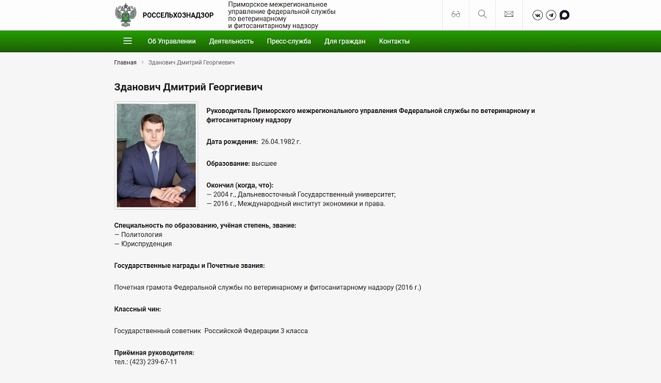Click the reception phone number (423) 239-67-11
The width and height of the screenshot is (661, 383).
click(153, 362)
